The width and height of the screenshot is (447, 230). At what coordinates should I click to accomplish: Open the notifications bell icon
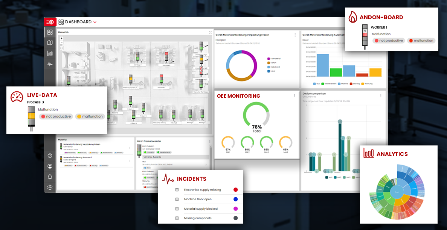50,177
